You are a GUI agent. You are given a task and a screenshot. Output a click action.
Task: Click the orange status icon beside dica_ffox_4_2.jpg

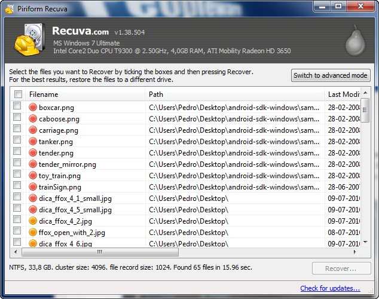33,221
